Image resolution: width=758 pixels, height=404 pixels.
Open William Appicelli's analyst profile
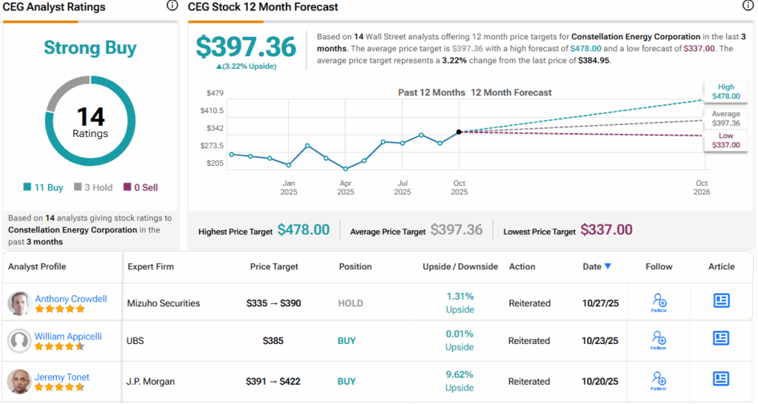point(68,337)
